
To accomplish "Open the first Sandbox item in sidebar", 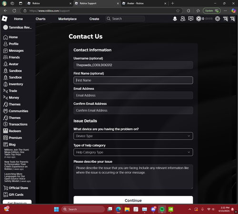I will pos(12,71).
